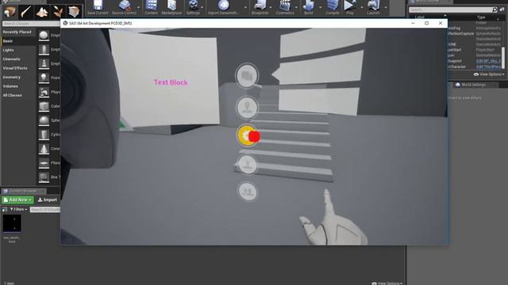
Task: Click Save Current in the toolbar
Action: point(98,7)
